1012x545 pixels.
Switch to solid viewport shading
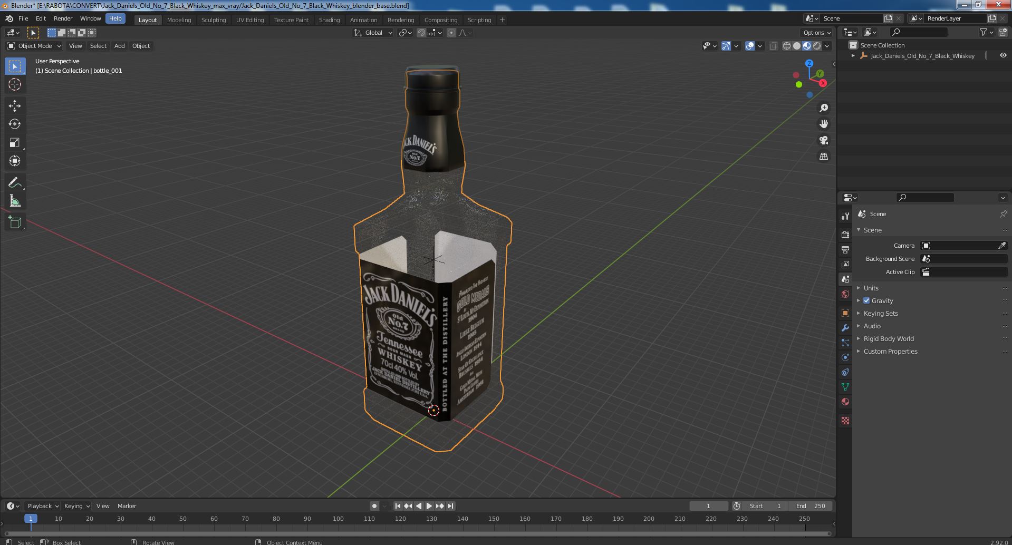[797, 46]
